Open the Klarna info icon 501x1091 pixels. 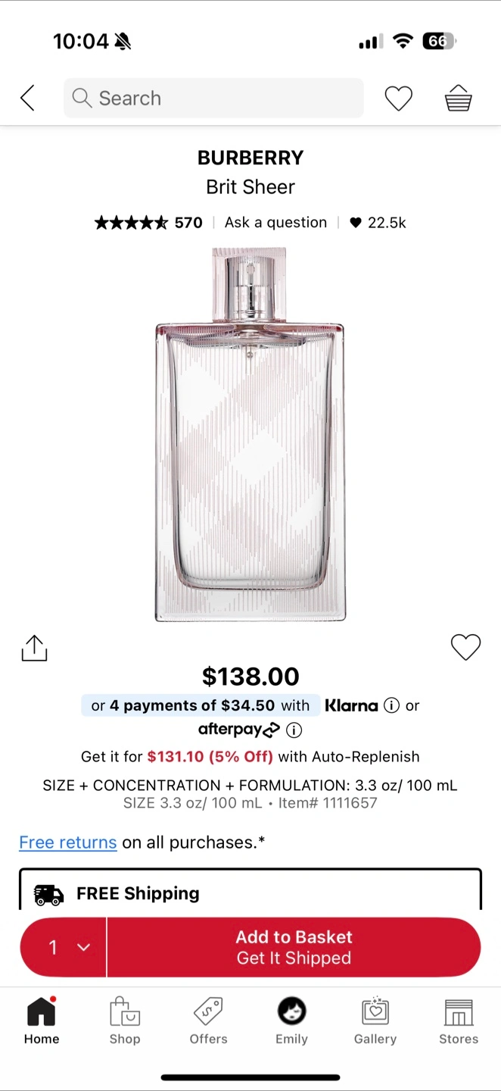click(x=391, y=705)
